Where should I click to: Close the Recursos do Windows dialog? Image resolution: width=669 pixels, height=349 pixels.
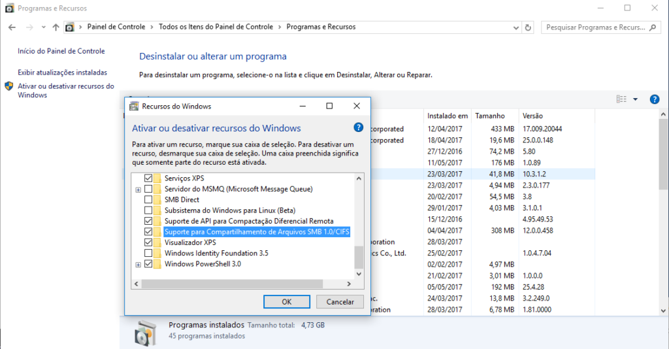(357, 106)
